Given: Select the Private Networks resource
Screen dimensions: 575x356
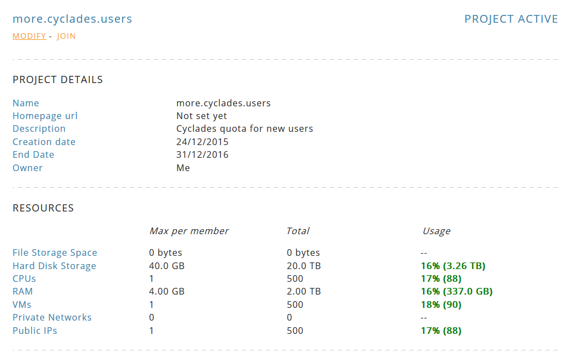Looking at the screenshot, I should (x=52, y=317).
